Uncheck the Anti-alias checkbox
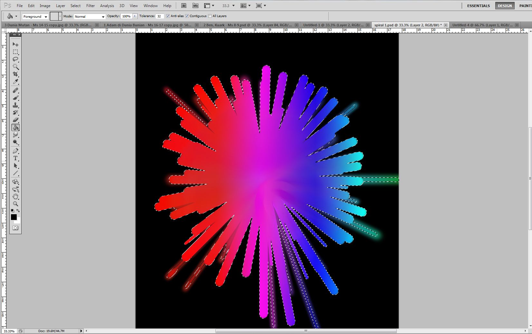Image resolution: width=532 pixels, height=334 pixels. tap(168, 16)
